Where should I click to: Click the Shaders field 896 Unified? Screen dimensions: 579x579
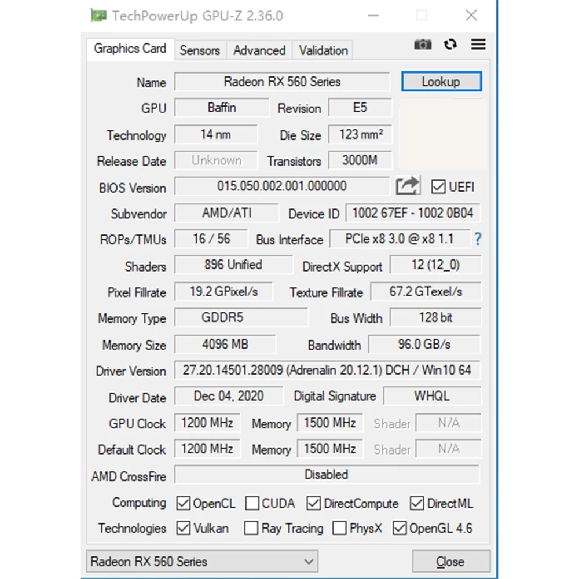[233, 265]
